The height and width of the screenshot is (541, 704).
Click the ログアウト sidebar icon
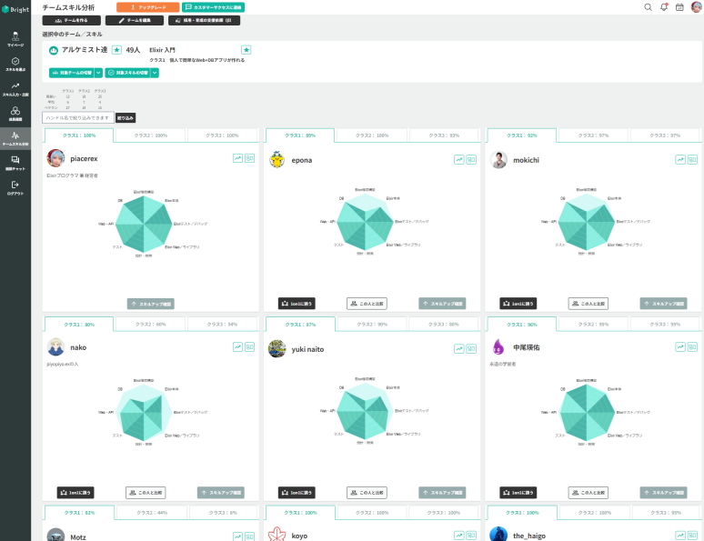15,188
